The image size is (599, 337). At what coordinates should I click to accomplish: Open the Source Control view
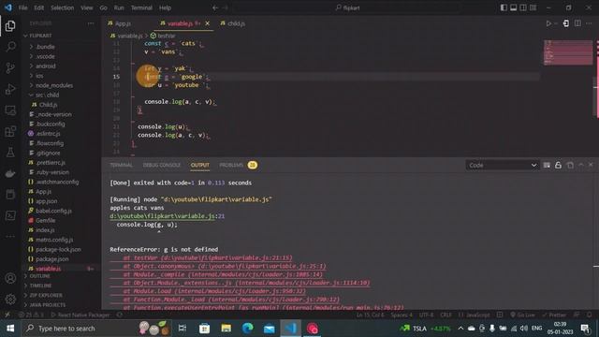pos(10,67)
